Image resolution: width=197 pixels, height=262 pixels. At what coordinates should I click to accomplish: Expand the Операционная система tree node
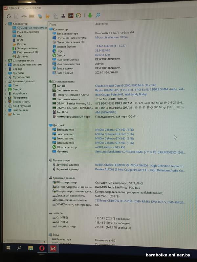tap(6, 65)
